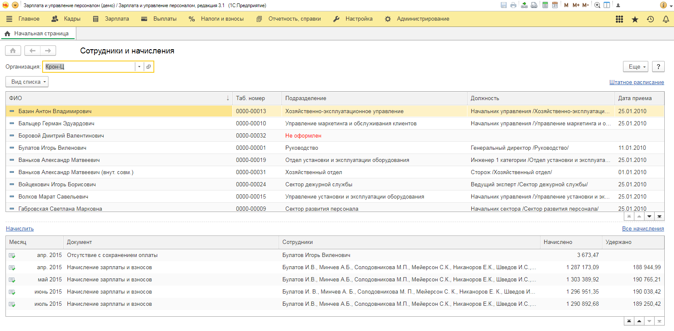
Task: Click the M- memory subtract button
Action: pyautogui.click(x=585, y=5)
